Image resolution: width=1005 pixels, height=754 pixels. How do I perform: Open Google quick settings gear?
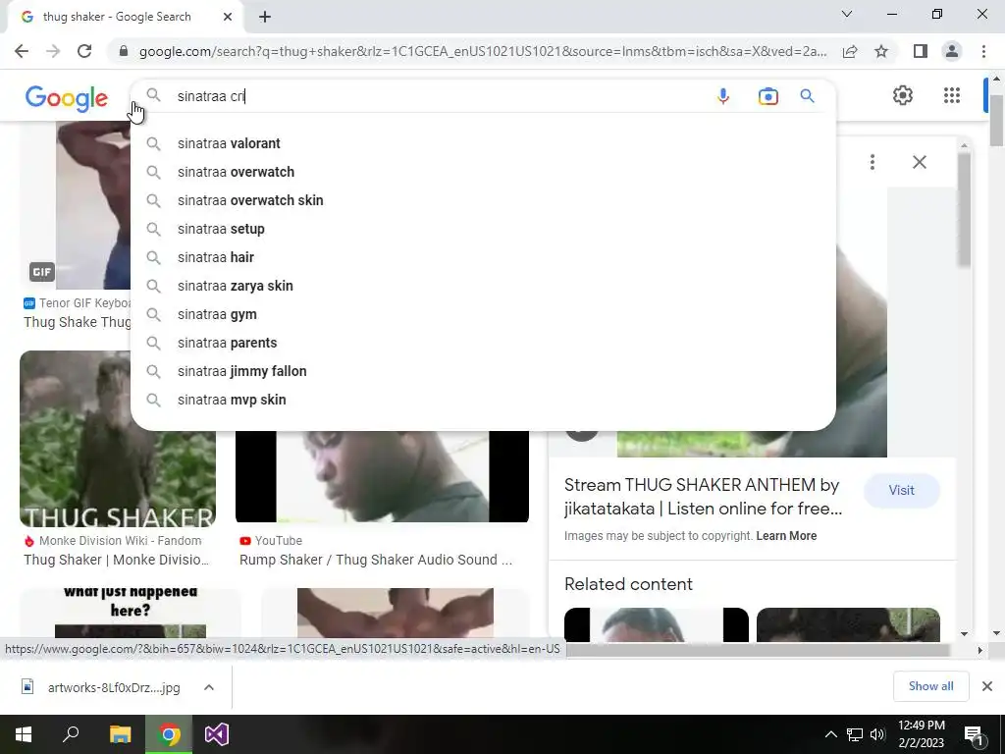click(903, 95)
